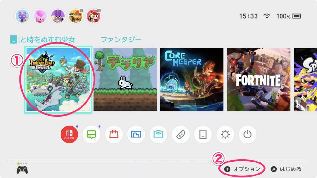Open the News icon
This screenshot has height=178, width=317.
coord(92,134)
